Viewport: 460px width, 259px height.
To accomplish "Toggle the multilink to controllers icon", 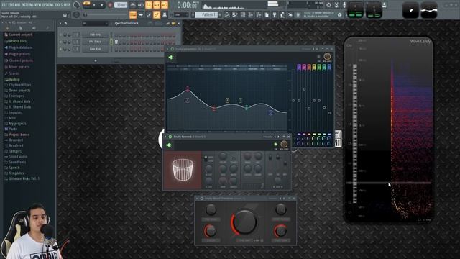I will pos(157,14).
